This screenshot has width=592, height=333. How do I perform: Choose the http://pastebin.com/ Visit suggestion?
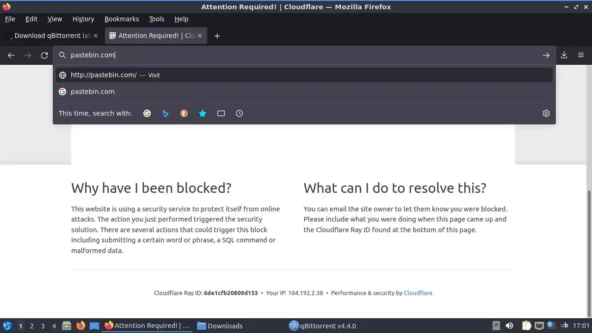point(304,75)
